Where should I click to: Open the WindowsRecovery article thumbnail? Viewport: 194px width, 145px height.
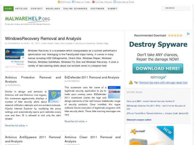(x=14, y=58)
